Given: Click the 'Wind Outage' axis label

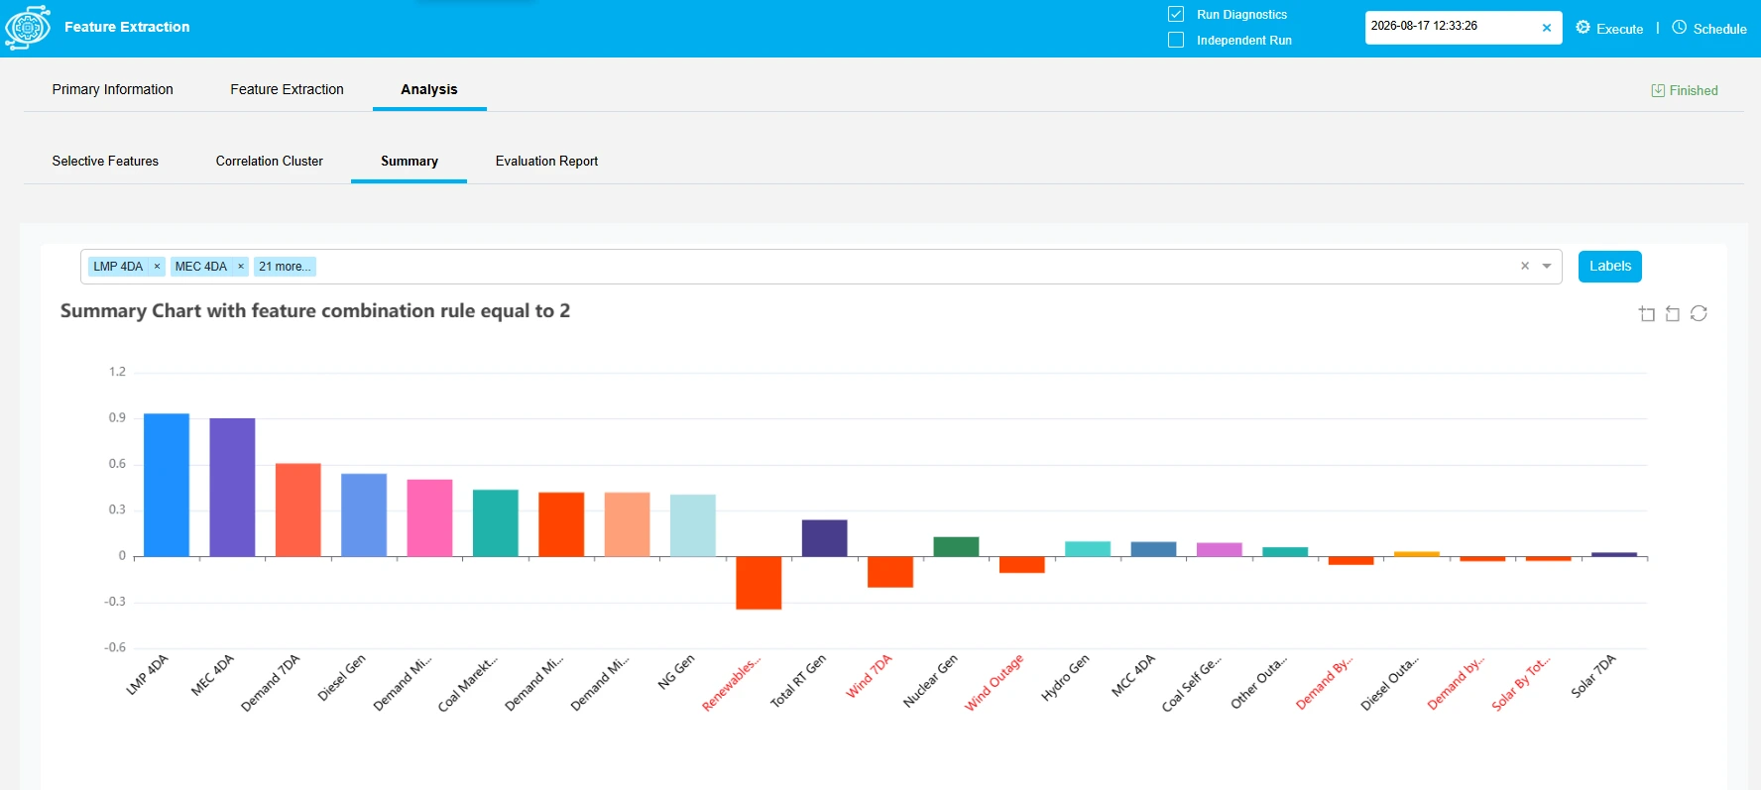Looking at the screenshot, I should point(995,682).
